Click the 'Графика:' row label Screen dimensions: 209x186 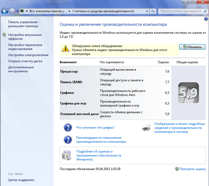coord(67,93)
